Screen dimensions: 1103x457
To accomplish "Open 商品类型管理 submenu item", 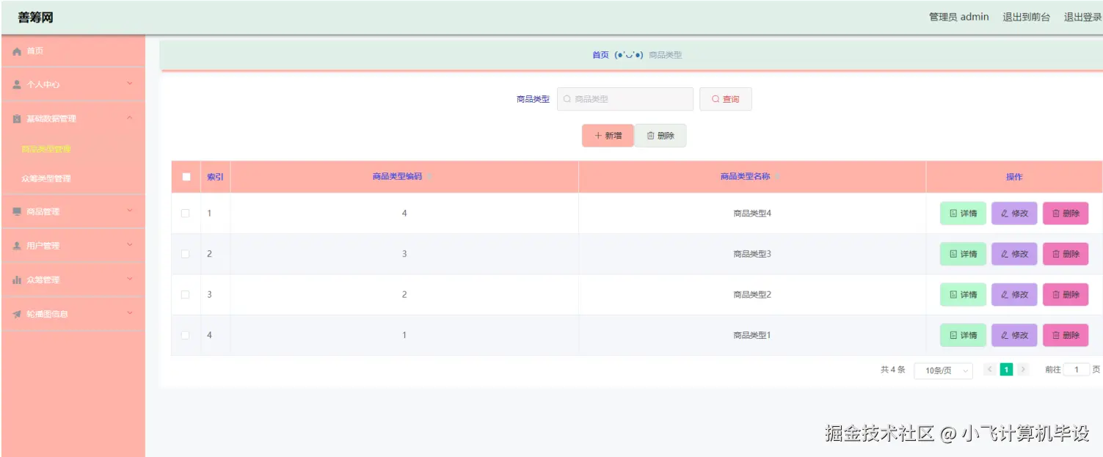I will pyautogui.click(x=47, y=149).
